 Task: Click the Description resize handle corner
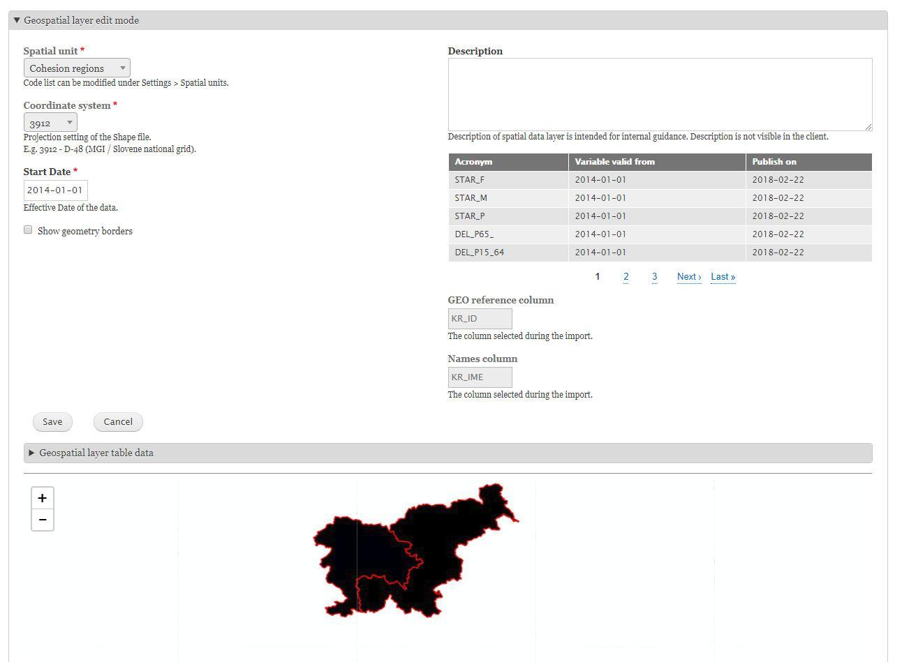point(868,127)
